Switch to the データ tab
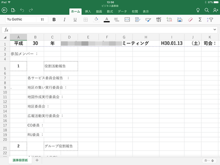220x165 pixels. pyautogui.click(x=122, y=11)
